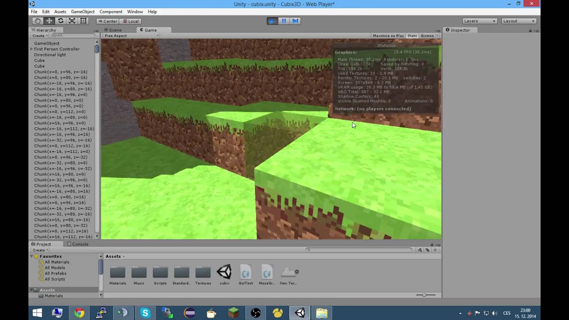Open the Layout dropdown
The height and width of the screenshot is (320, 569).
tap(519, 21)
